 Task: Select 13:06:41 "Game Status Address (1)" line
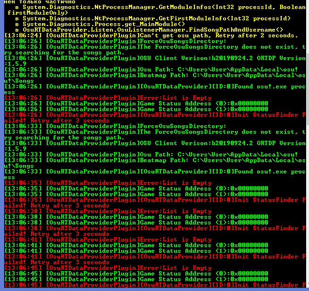pos(136,251)
